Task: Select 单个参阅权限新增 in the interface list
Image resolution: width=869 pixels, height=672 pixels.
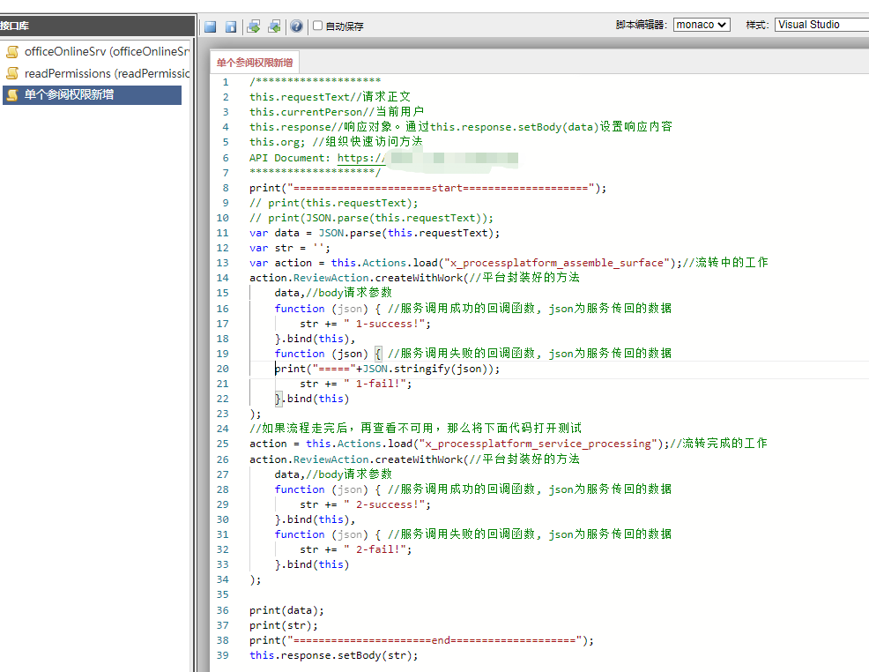Action: click(x=69, y=95)
